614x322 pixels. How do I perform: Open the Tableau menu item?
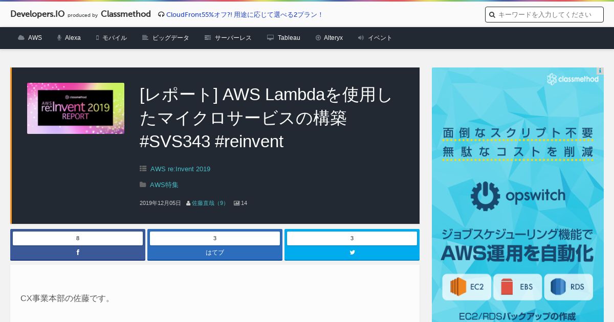coord(283,38)
